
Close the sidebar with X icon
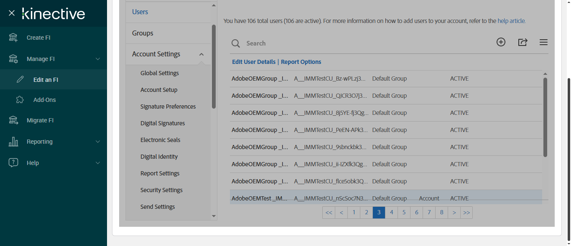click(x=12, y=13)
